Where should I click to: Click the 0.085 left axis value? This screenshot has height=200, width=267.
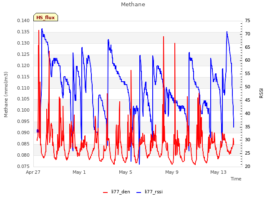pos(23,144)
